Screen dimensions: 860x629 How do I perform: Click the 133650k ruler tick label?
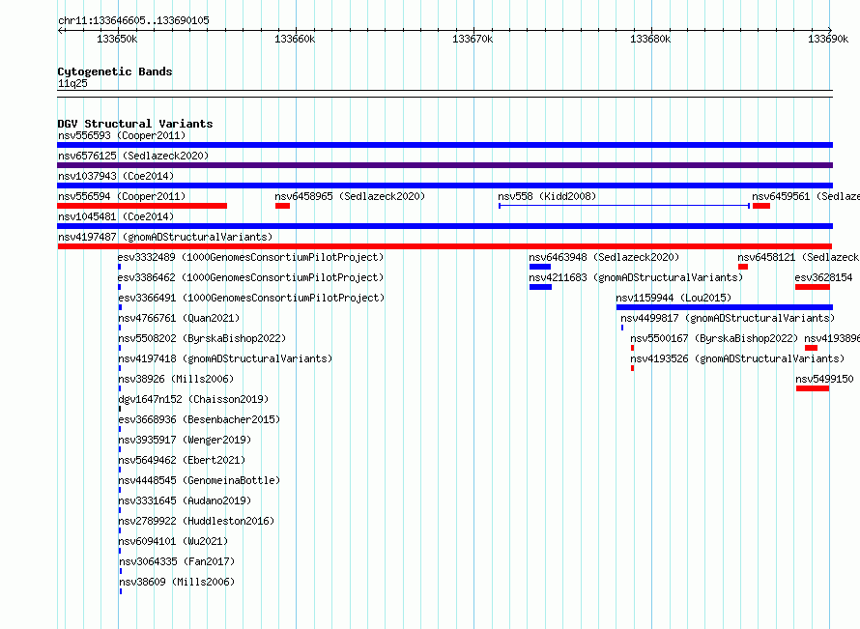point(117,39)
